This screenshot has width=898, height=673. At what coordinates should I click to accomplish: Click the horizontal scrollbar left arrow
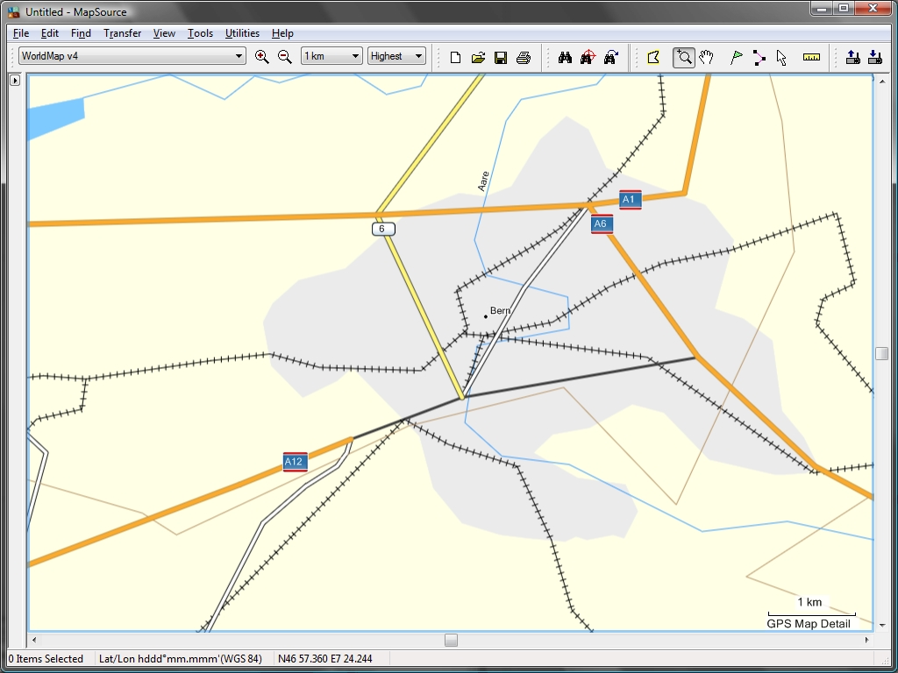click(x=34, y=640)
